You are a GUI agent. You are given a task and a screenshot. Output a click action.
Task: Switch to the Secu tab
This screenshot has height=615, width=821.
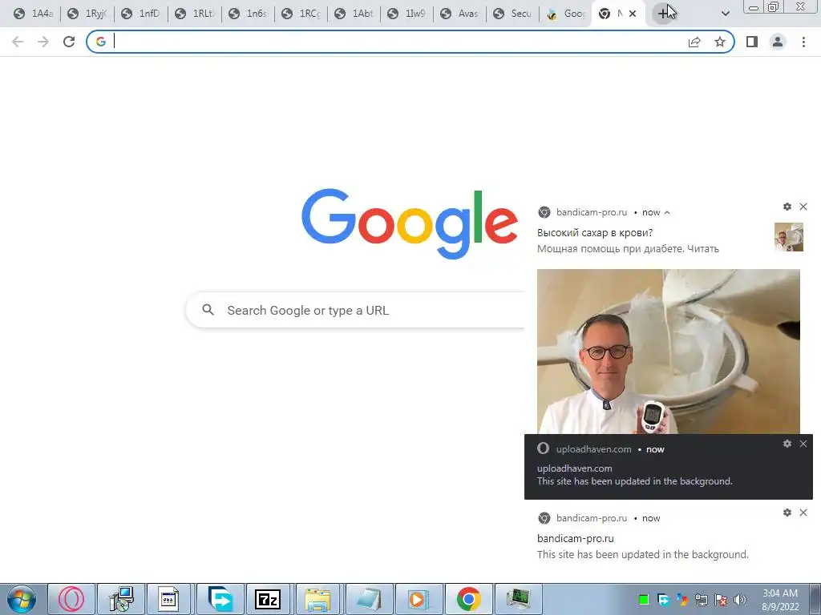(513, 14)
